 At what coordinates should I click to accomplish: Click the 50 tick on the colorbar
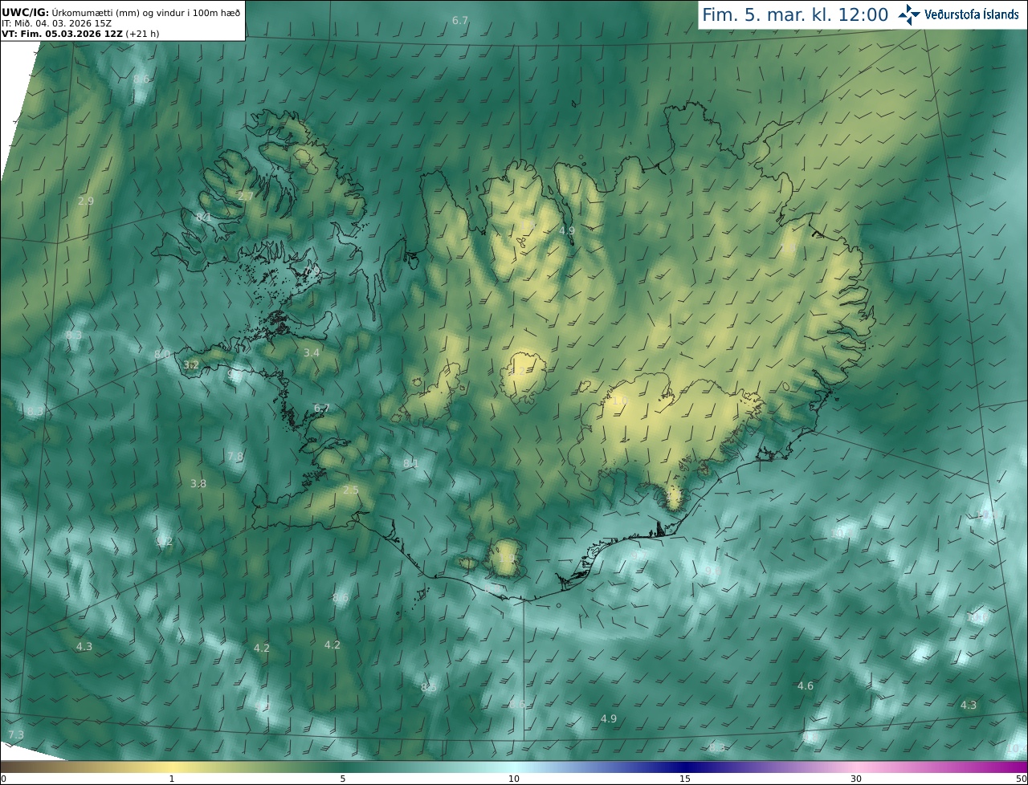1021,779
